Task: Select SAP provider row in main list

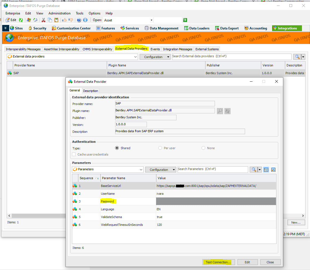Action: tap(156, 73)
